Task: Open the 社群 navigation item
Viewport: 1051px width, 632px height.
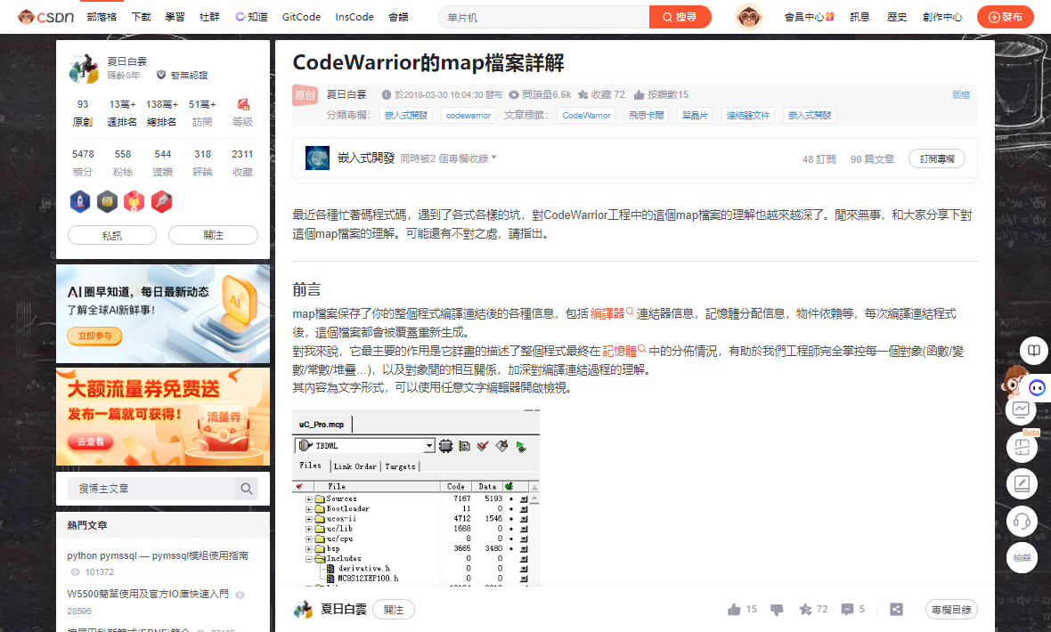Action: point(209,17)
